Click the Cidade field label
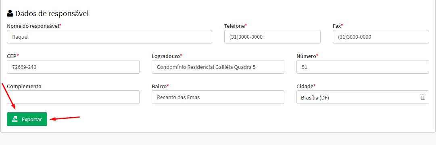Screen dimensions: 436x145 pos(306,86)
